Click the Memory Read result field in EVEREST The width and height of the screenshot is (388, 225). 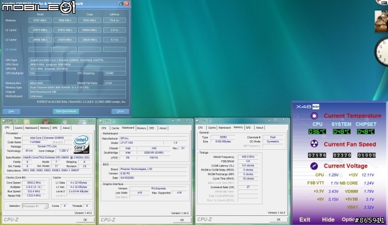[40, 20]
